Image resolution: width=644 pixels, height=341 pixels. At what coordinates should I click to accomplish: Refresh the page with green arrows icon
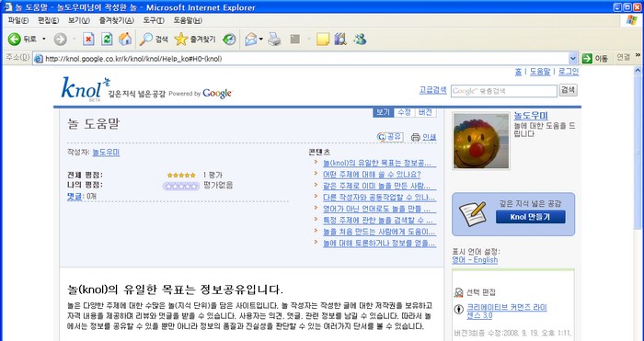coord(107,40)
